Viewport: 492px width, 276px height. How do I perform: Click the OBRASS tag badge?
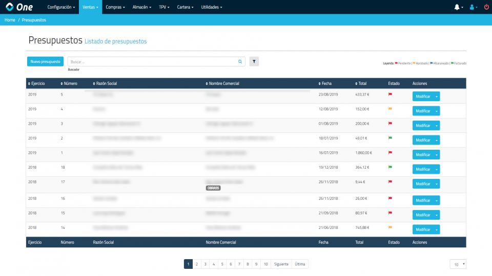pyautogui.click(x=213, y=188)
